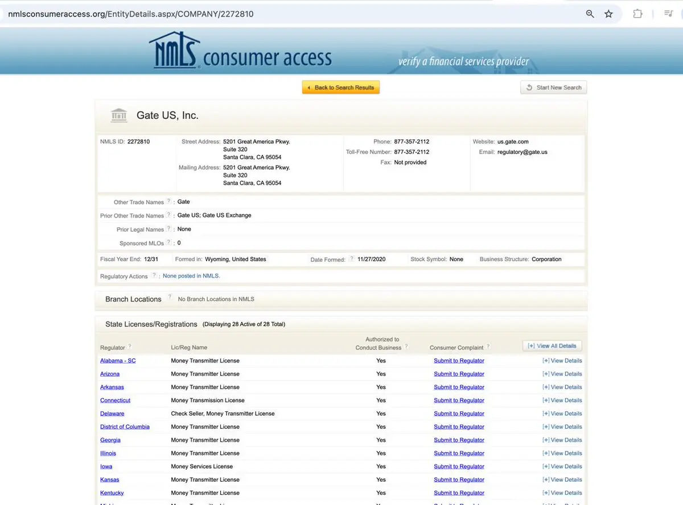Expand View Details for Iowa
Screen dimensions: 683x505
[x=562, y=466]
